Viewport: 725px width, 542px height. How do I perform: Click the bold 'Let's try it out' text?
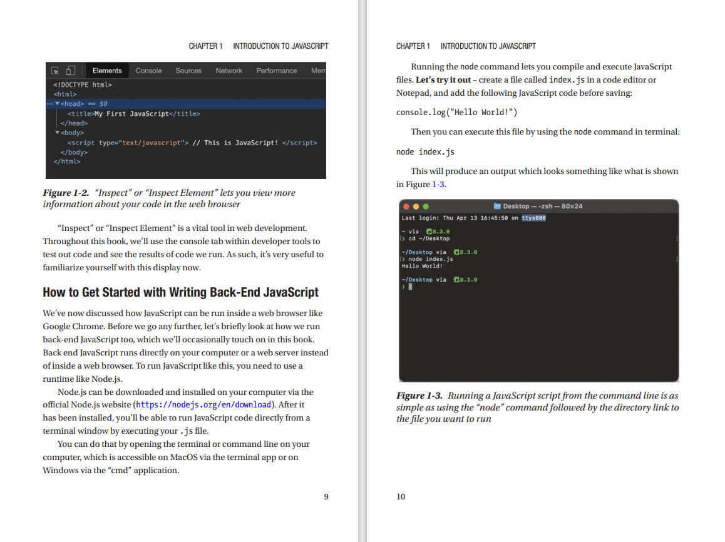pos(443,80)
